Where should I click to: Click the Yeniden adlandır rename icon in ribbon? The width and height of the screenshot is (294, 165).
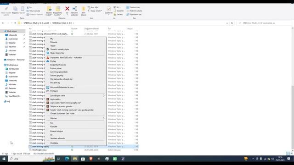point(74,9)
